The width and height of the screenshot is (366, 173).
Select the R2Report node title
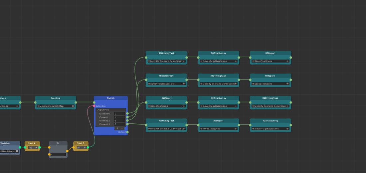pyautogui.click(x=166, y=98)
